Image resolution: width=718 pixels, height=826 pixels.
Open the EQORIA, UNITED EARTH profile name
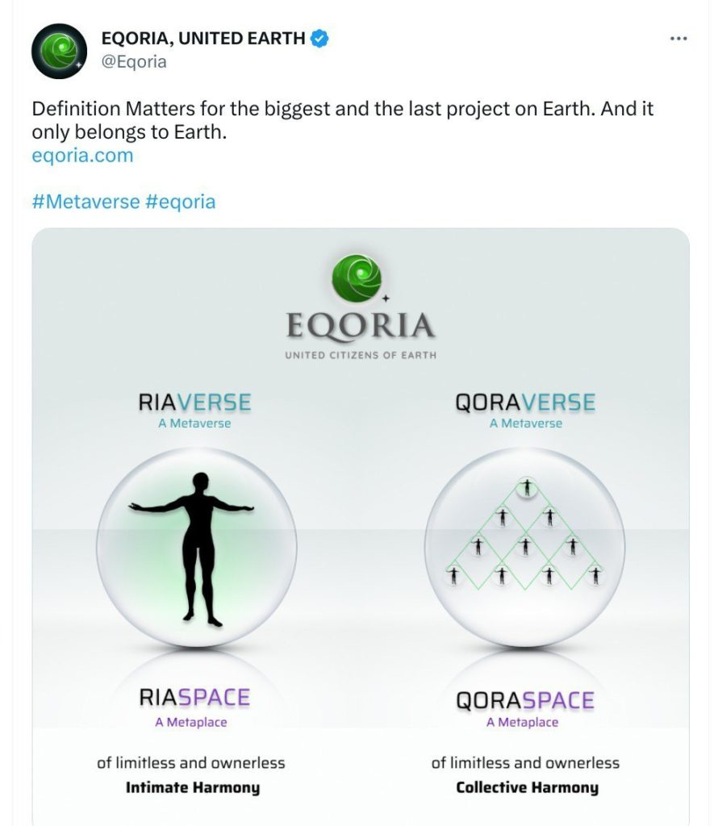click(202, 38)
